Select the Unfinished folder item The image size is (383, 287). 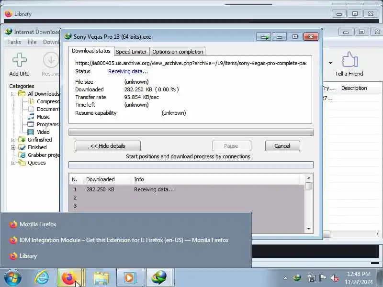[35, 140]
